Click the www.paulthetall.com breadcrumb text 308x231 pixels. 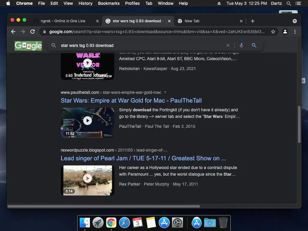pos(80,92)
